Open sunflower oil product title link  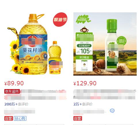pos(35,95)
